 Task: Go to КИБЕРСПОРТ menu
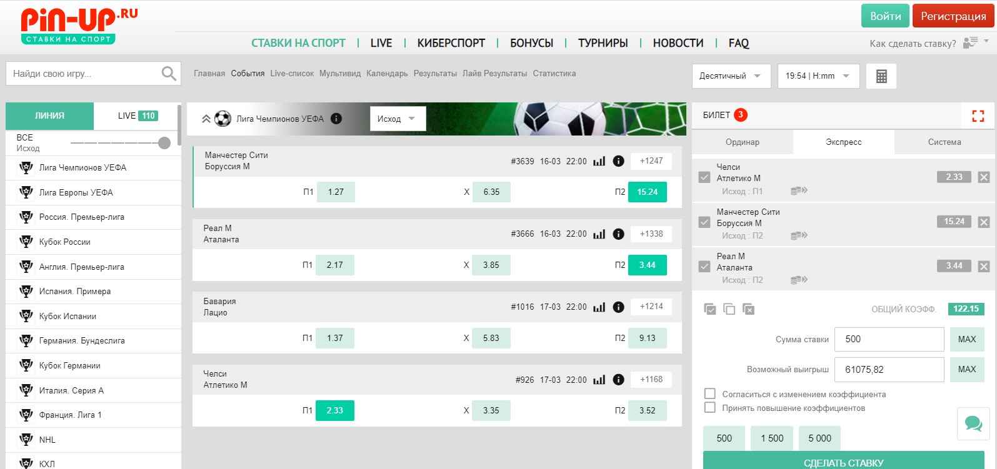click(x=451, y=43)
